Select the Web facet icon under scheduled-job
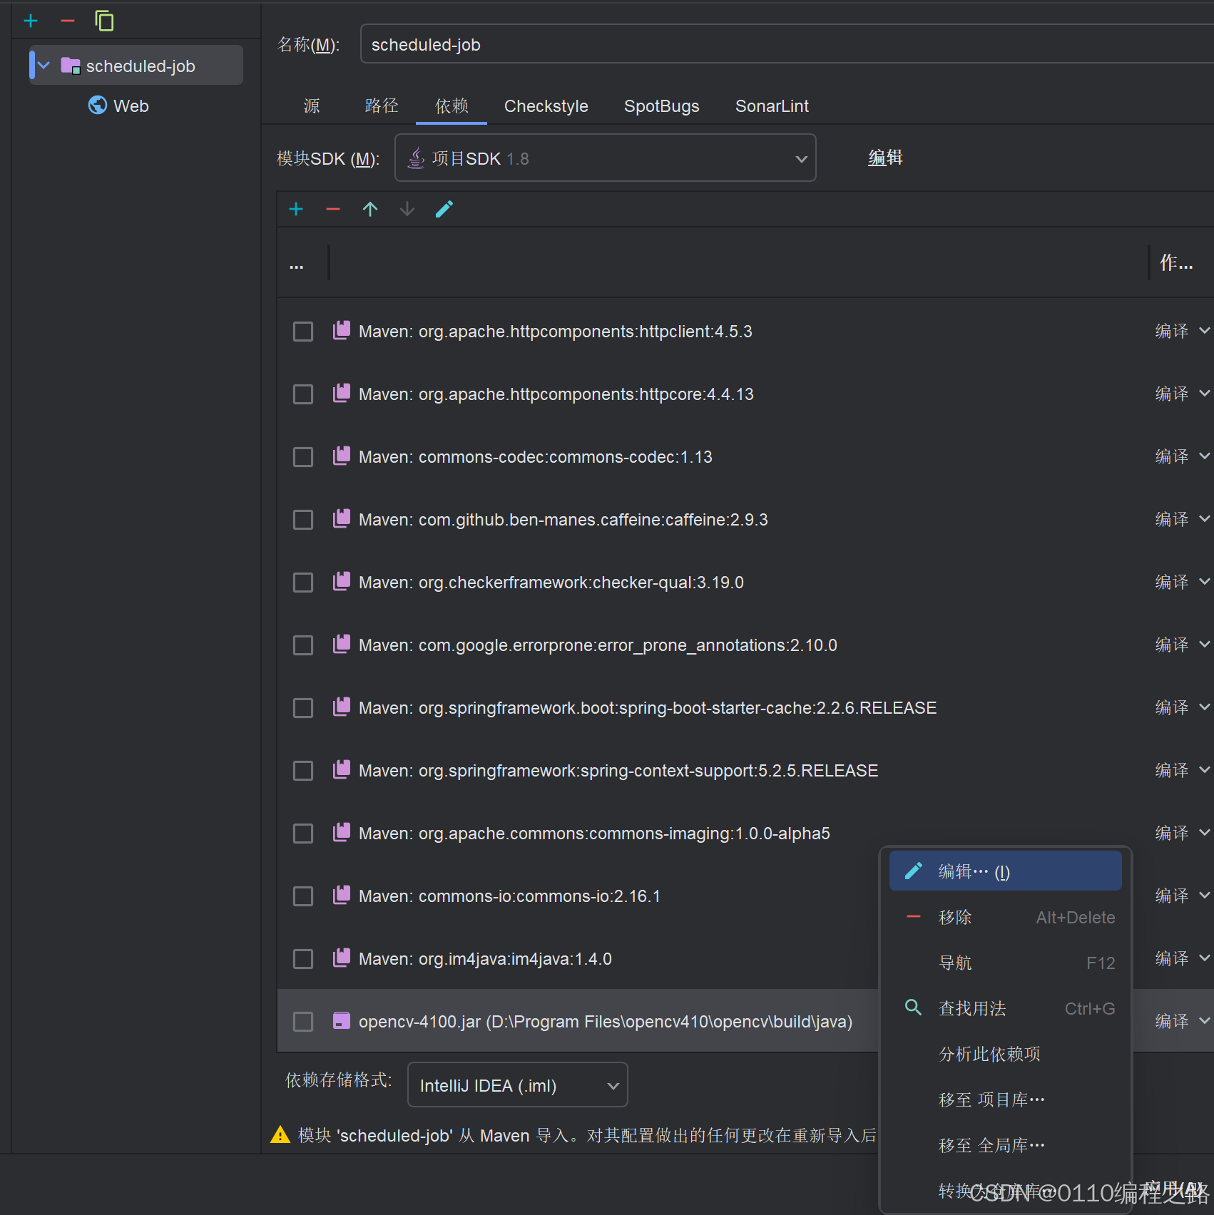Screen dimensions: 1214x1215 pyautogui.click(x=96, y=106)
